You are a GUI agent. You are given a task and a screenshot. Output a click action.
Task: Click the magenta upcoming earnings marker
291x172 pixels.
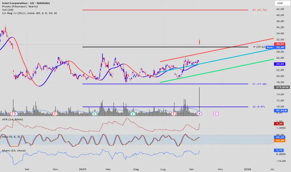point(216,114)
